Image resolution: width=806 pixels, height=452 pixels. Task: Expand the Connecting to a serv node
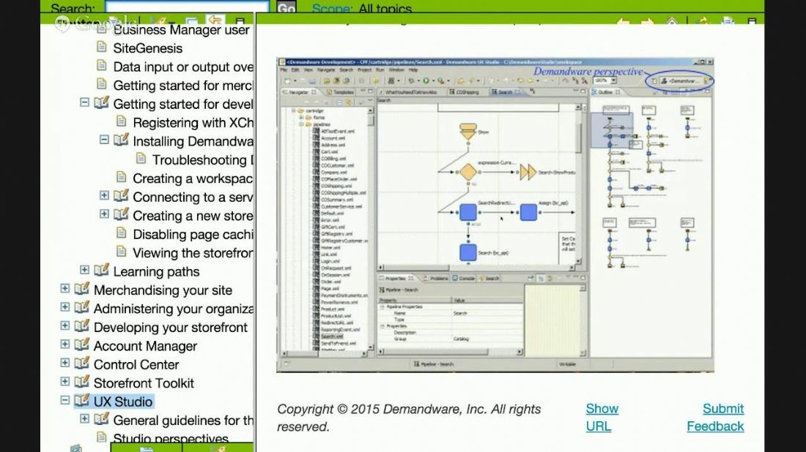tap(104, 195)
